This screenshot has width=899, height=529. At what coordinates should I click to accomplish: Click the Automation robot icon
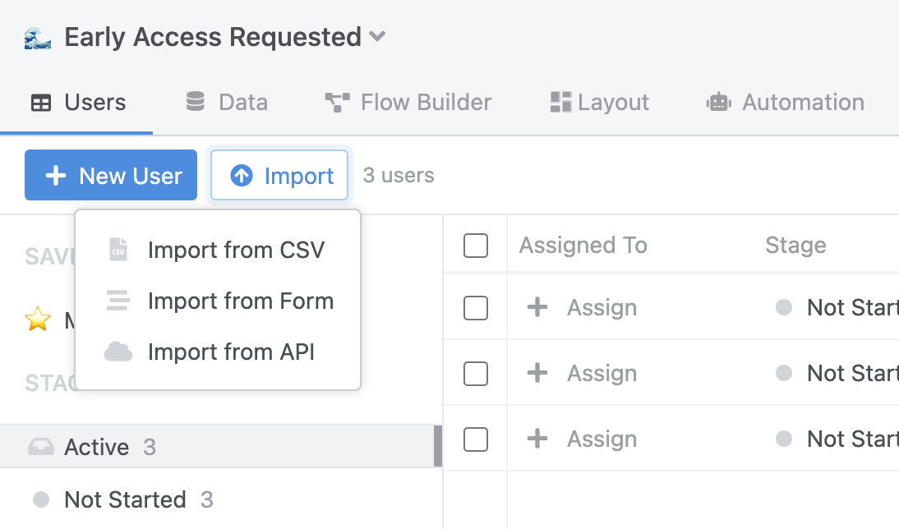(718, 102)
